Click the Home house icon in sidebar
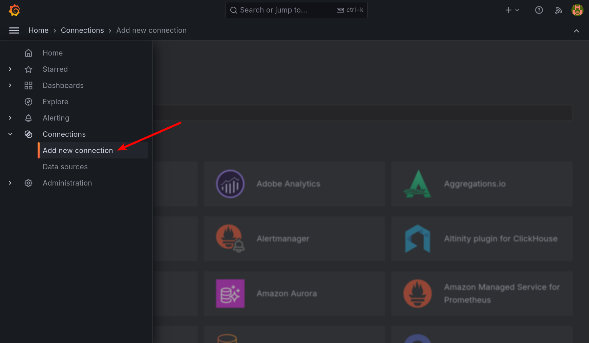Screen dimensions: 589x343 click(28, 53)
